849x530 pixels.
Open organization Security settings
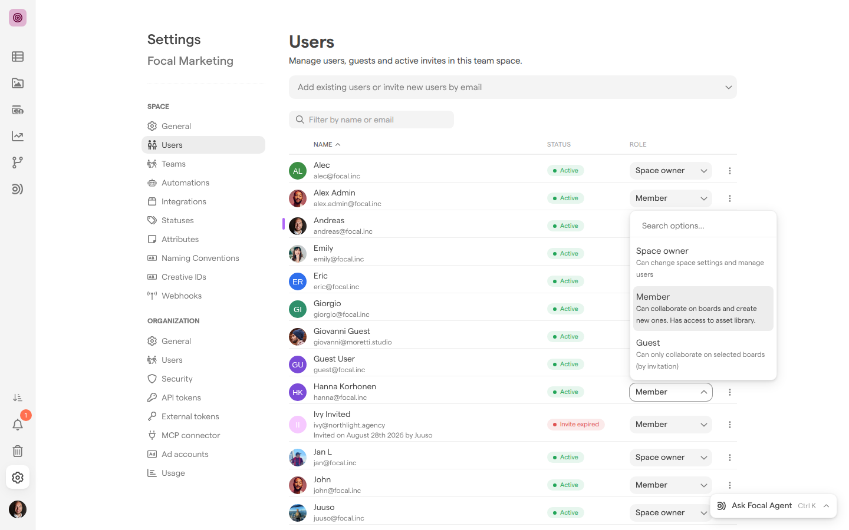(x=203, y=379)
